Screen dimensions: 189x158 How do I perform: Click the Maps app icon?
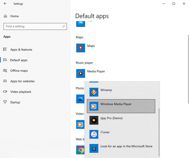tap(80, 48)
